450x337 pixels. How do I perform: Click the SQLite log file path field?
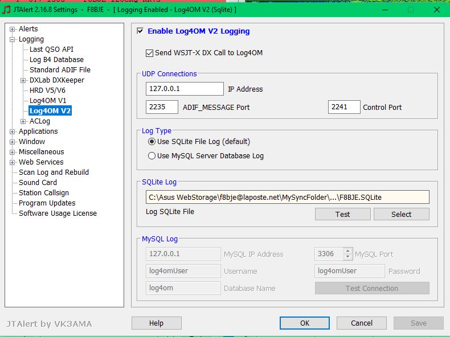click(288, 197)
